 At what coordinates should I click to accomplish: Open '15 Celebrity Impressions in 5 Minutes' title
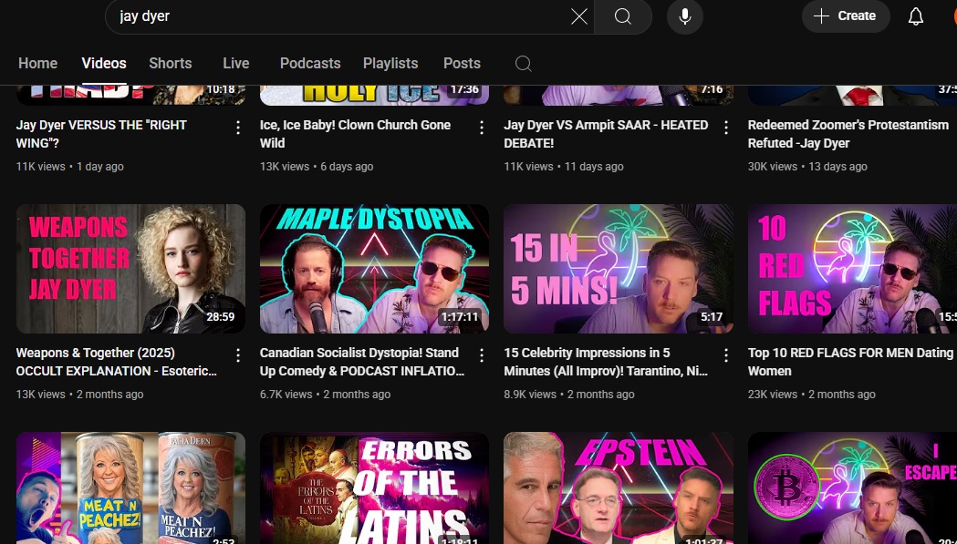(606, 362)
